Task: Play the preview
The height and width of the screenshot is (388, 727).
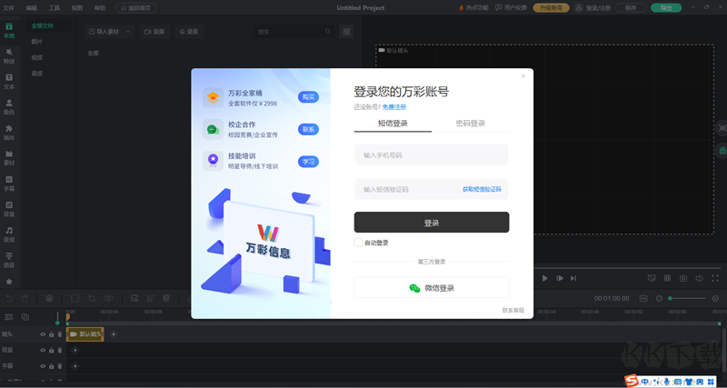Action: click(x=545, y=278)
